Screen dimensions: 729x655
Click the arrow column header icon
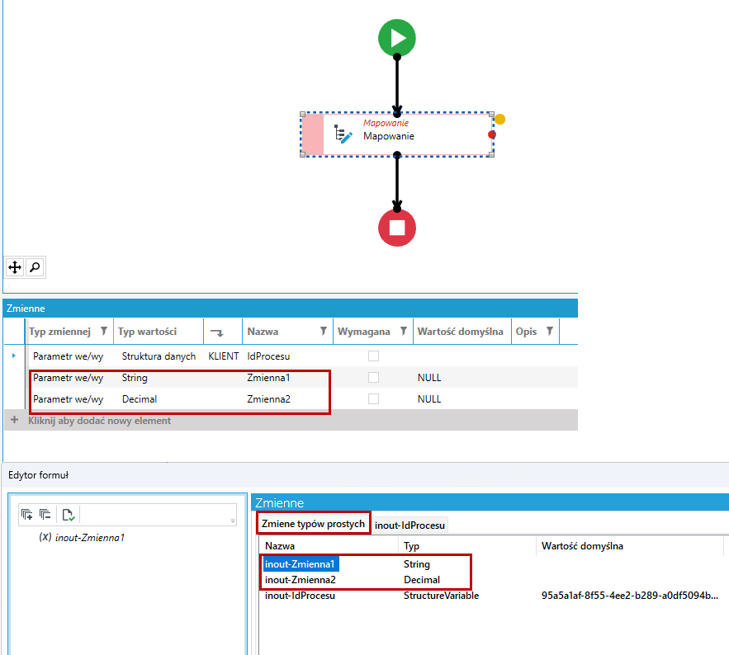click(x=216, y=332)
